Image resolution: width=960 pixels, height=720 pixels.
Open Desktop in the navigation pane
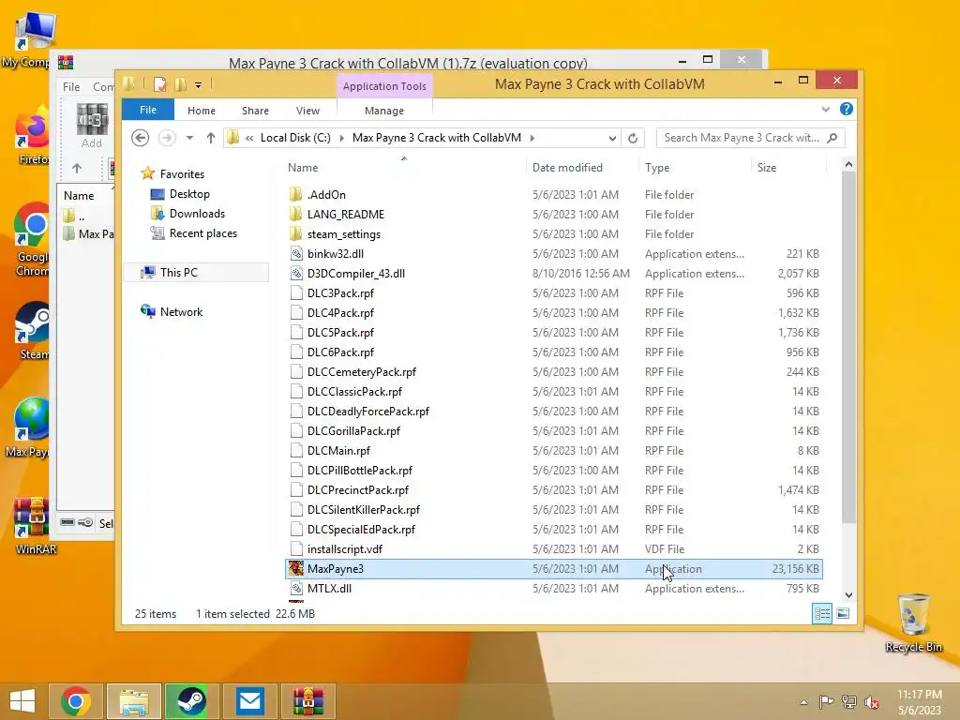point(189,193)
